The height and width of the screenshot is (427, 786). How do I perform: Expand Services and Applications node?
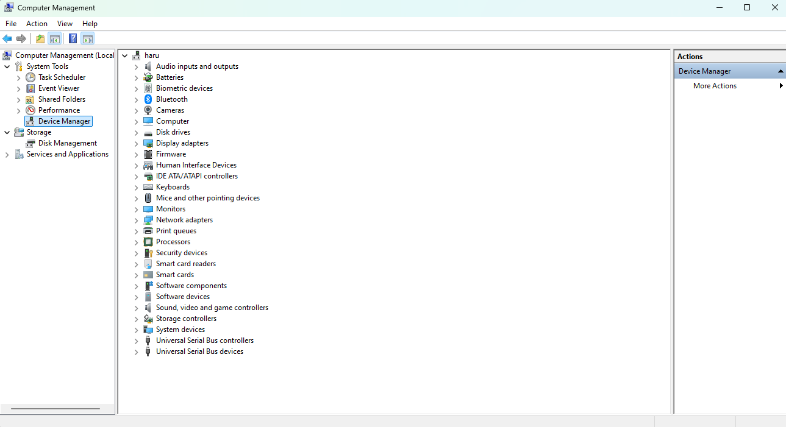(x=7, y=155)
